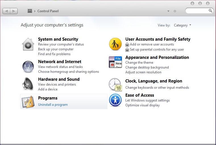Select Control Panel in the address breadcrumb
This screenshot has width=216, height=145.
coord(48,11)
